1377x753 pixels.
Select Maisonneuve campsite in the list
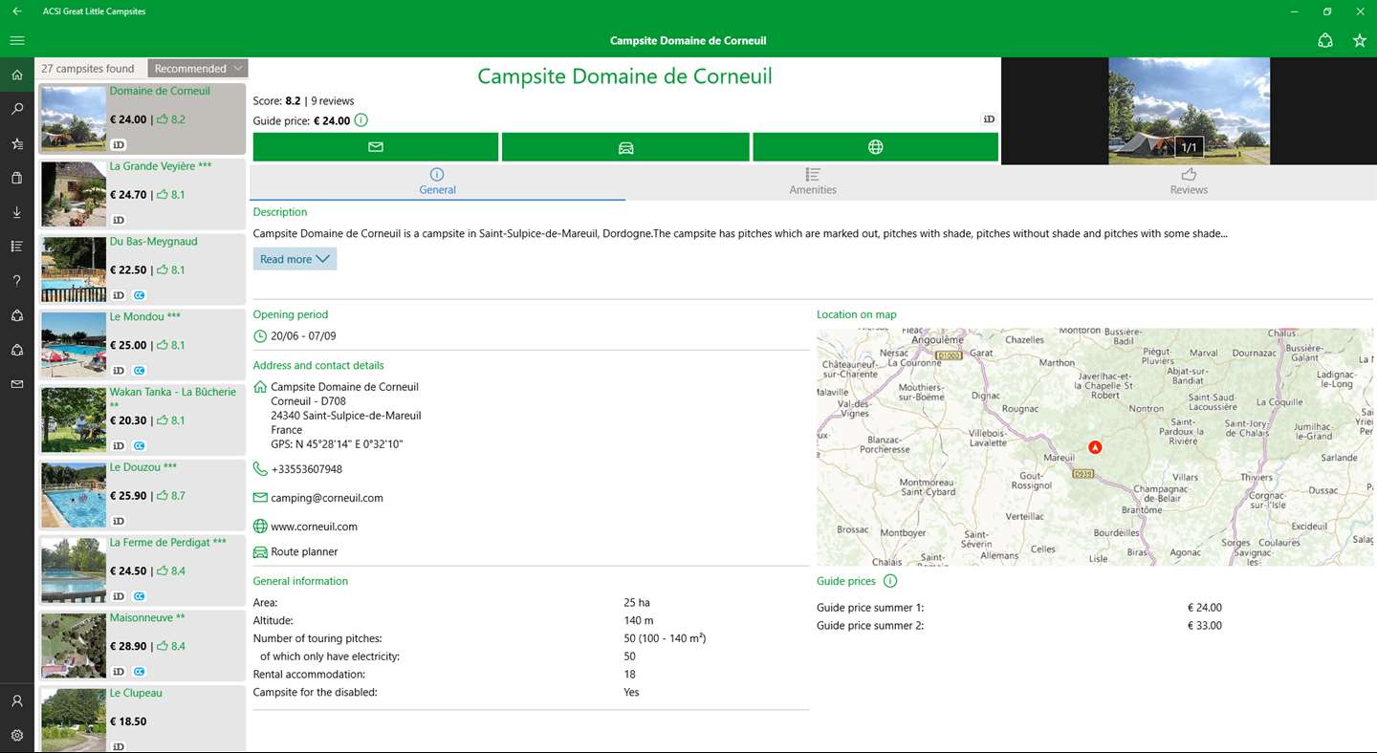click(142, 646)
